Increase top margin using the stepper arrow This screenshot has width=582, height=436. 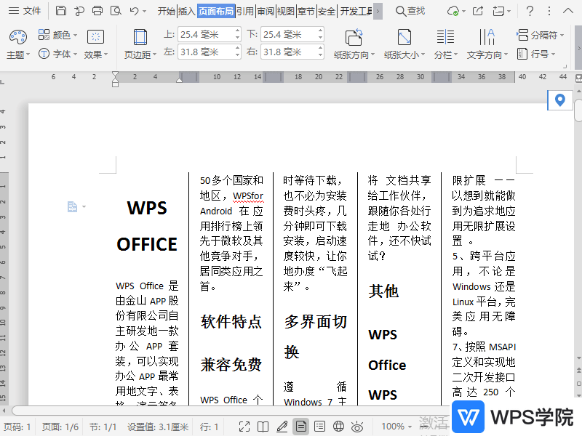coord(237,31)
